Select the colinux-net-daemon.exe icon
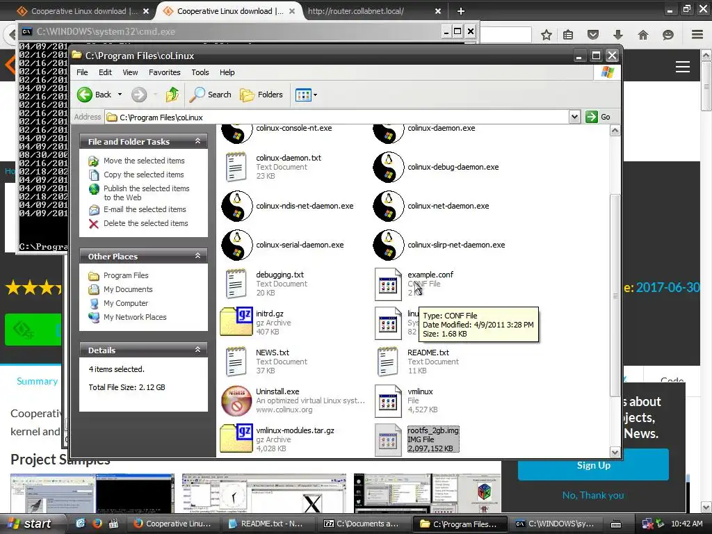Viewport: 712px width, 534px height. [388, 206]
